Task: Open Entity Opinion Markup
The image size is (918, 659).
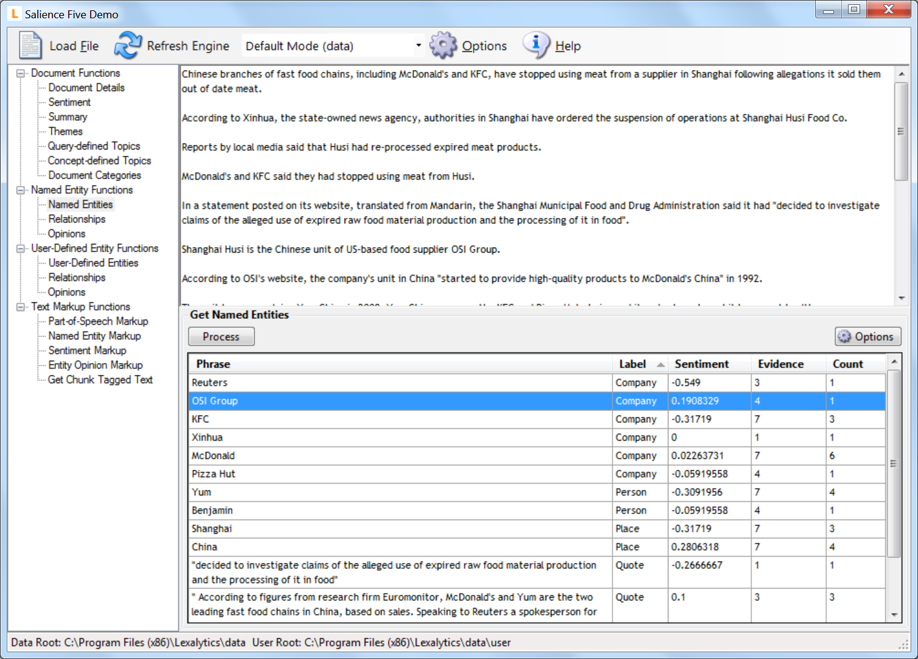Action: coord(95,365)
